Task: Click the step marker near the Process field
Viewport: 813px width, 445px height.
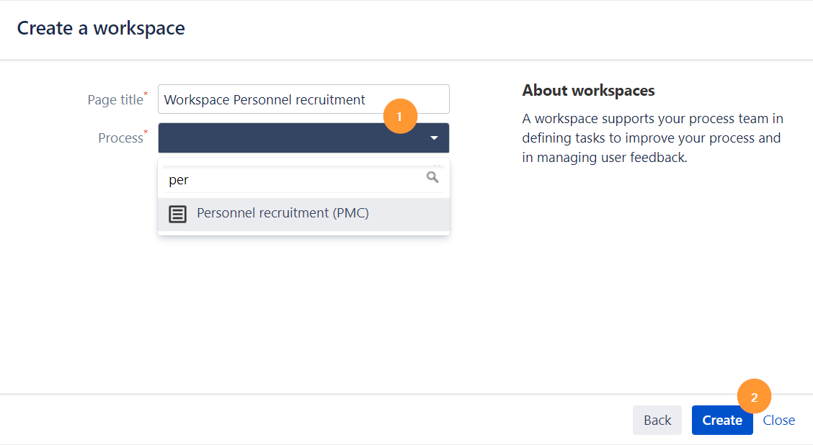Action: coord(401,116)
